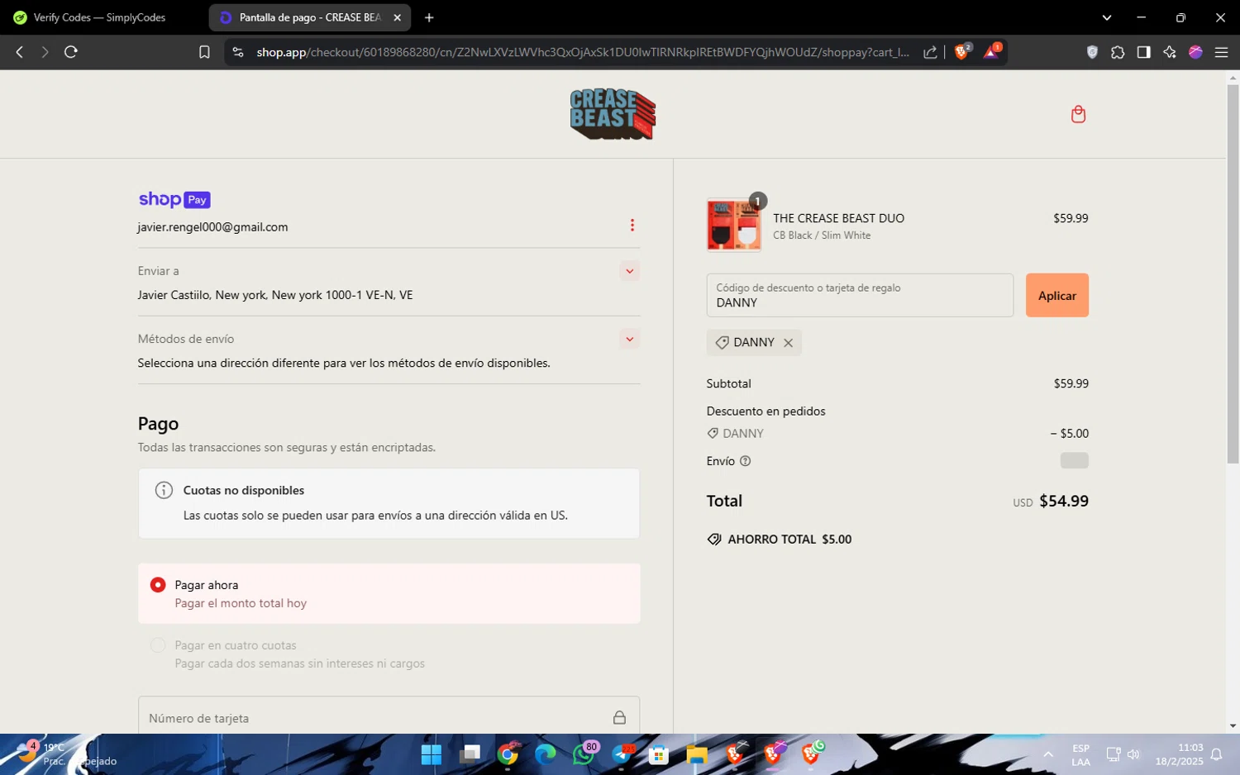
Task: Open notifications bell in system tray
Action: (1216, 754)
